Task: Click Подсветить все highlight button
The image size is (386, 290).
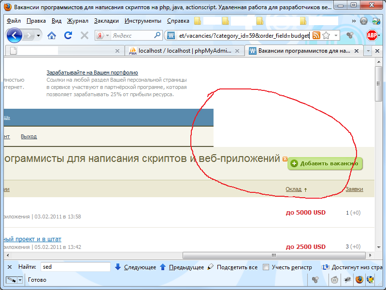Action: click(x=233, y=267)
